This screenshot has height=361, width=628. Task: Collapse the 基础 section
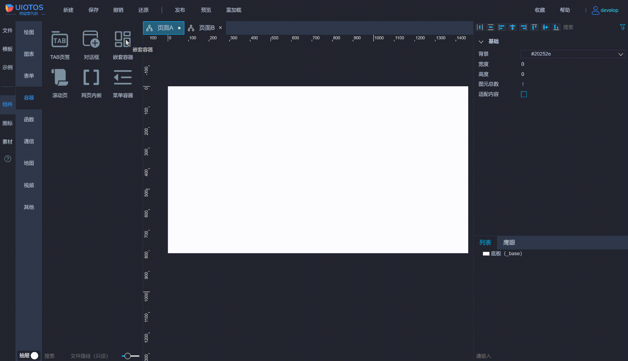point(481,42)
